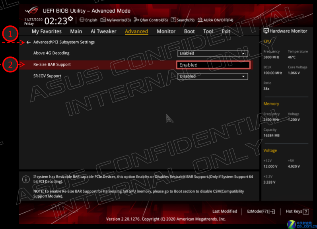Select the Advanced tab

[x=136, y=31]
